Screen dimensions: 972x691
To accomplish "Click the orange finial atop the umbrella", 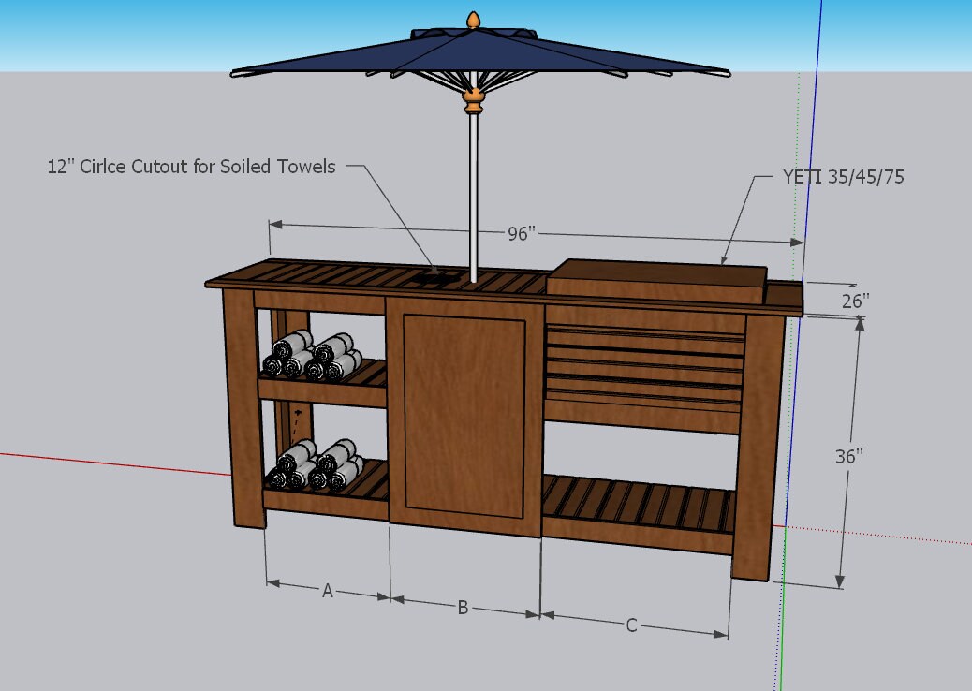I will [x=474, y=19].
